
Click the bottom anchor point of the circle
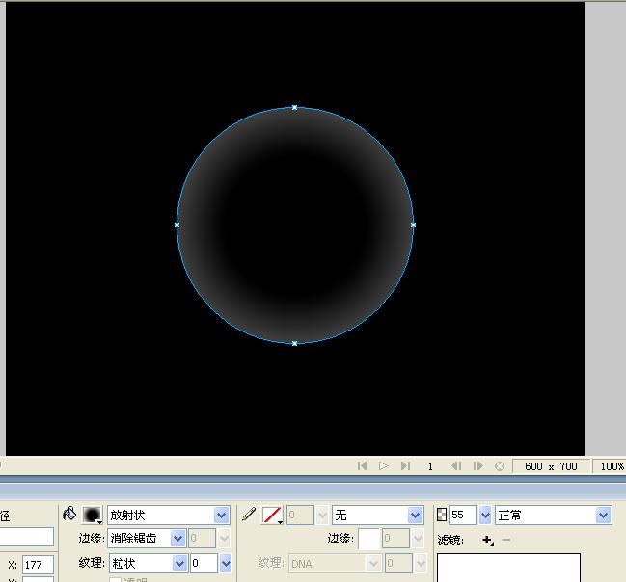click(294, 343)
